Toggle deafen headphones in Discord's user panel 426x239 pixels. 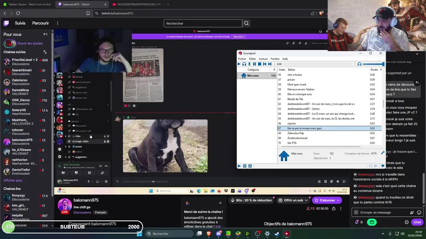pos(97,181)
